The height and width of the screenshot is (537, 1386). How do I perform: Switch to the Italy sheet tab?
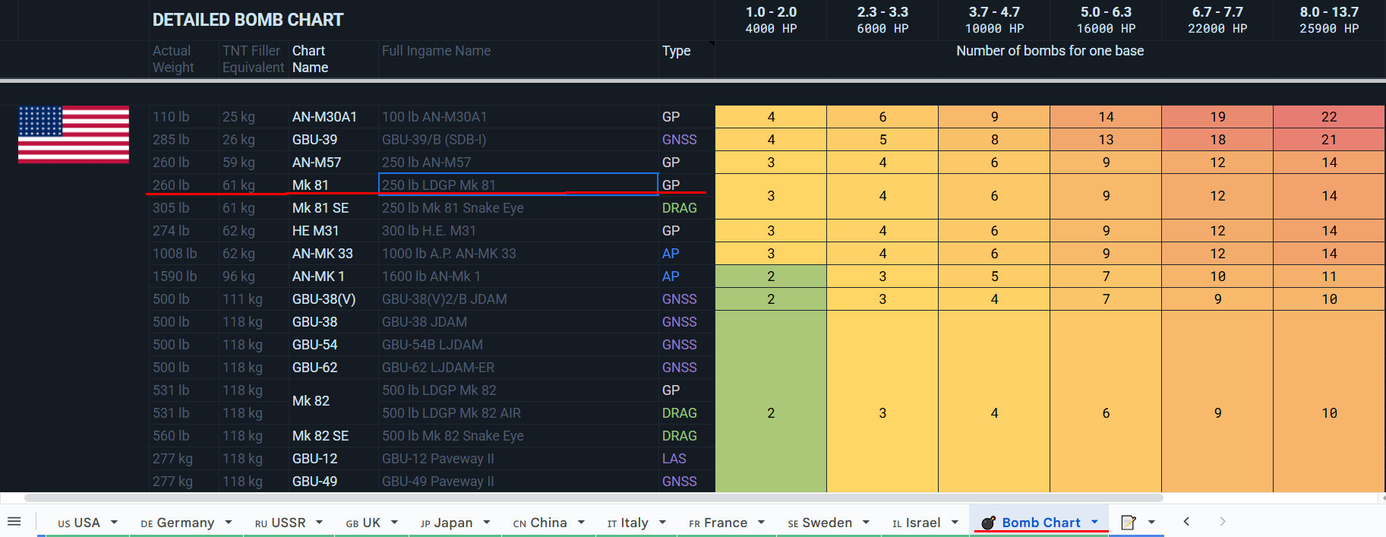pyautogui.click(x=628, y=523)
